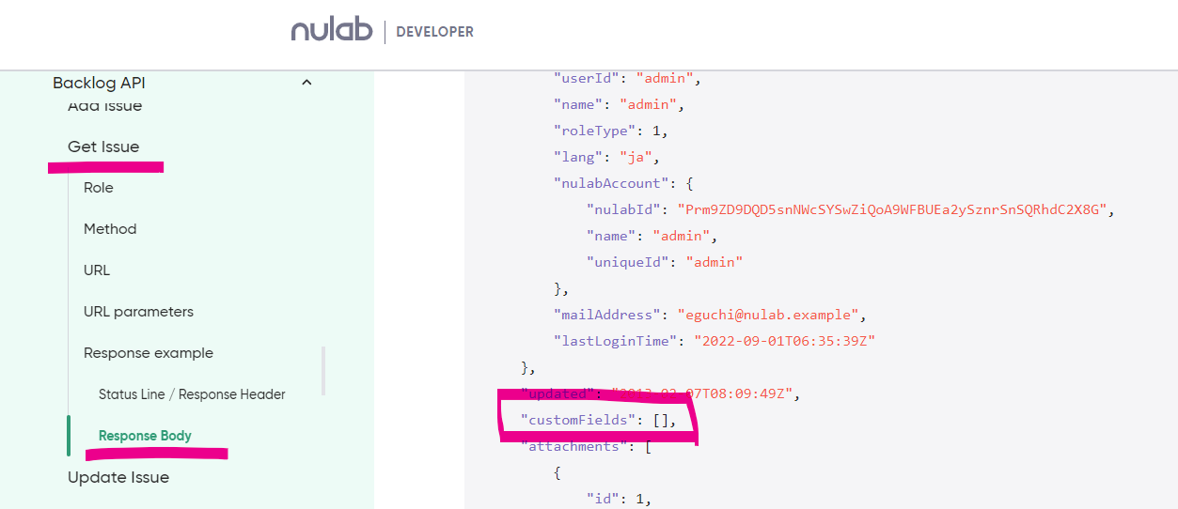Open the Response example section
The image size is (1178, 509).
coord(149,353)
